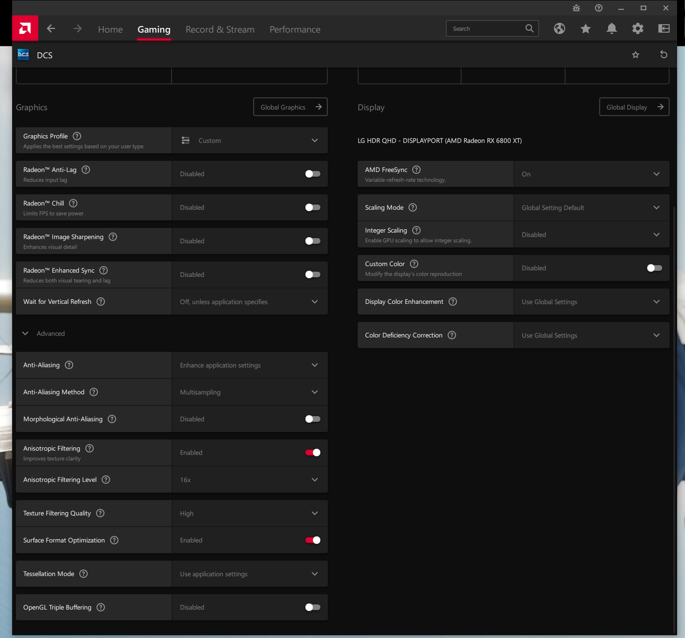Open Display Color Enhancement dropdown

tap(591, 302)
